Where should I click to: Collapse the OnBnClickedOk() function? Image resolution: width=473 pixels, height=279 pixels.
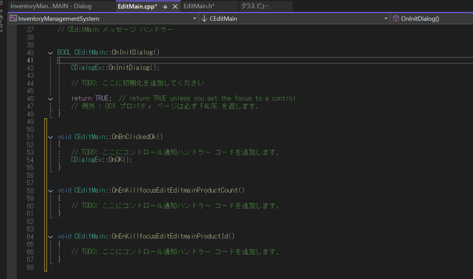[x=50, y=137]
